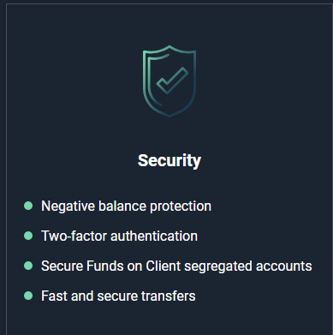Viewport: 333px width, 335px height.
Task: Click the checkmark inside the shield
Action: tap(172, 81)
